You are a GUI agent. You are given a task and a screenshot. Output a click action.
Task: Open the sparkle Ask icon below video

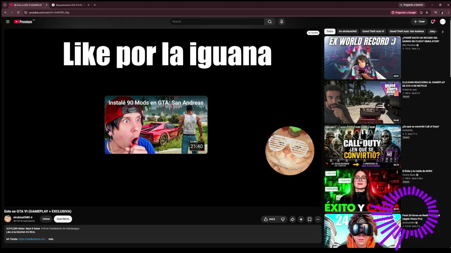pos(301,219)
